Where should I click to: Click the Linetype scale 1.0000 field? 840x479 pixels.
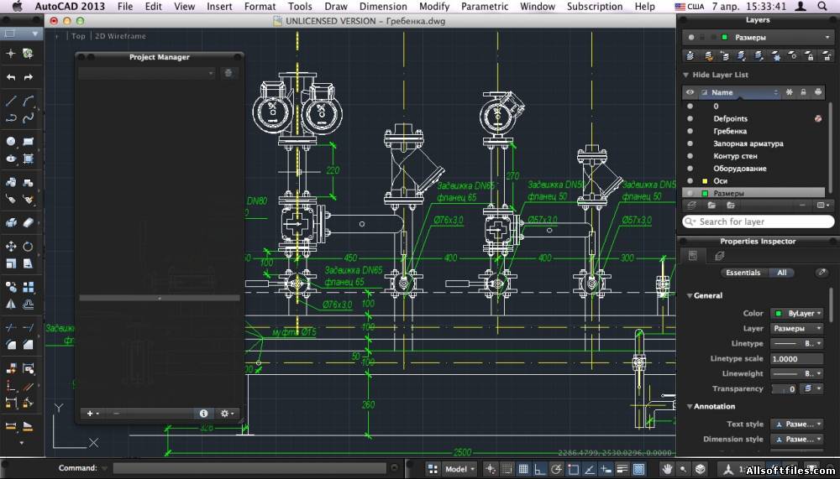[796, 358]
